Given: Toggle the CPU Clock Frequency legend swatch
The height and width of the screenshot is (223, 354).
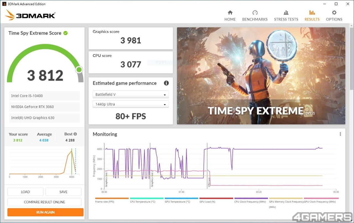Looking at the screenshot, I should [x=251, y=198].
